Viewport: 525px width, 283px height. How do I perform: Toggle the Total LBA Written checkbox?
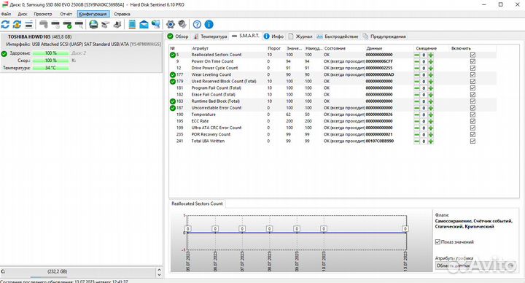click(x=472, y=141)
